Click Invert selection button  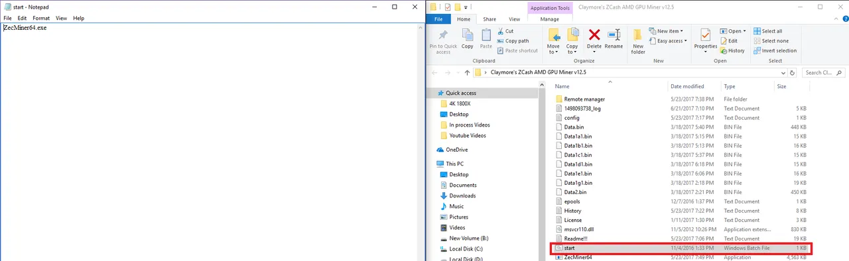coord(775,50)
